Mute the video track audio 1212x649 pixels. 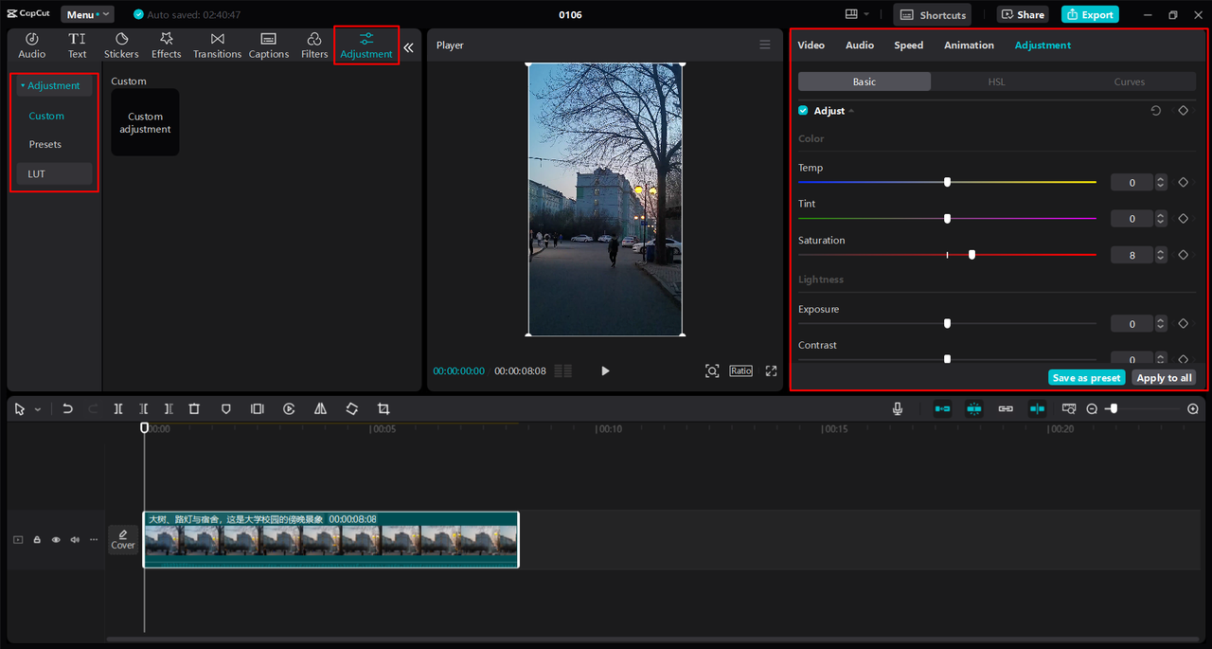coord(75,540)
